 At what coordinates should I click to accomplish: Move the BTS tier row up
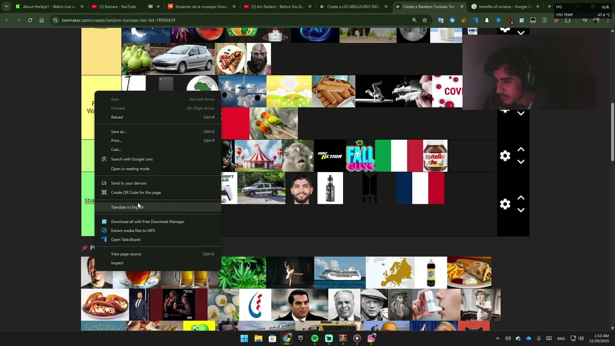521,198
